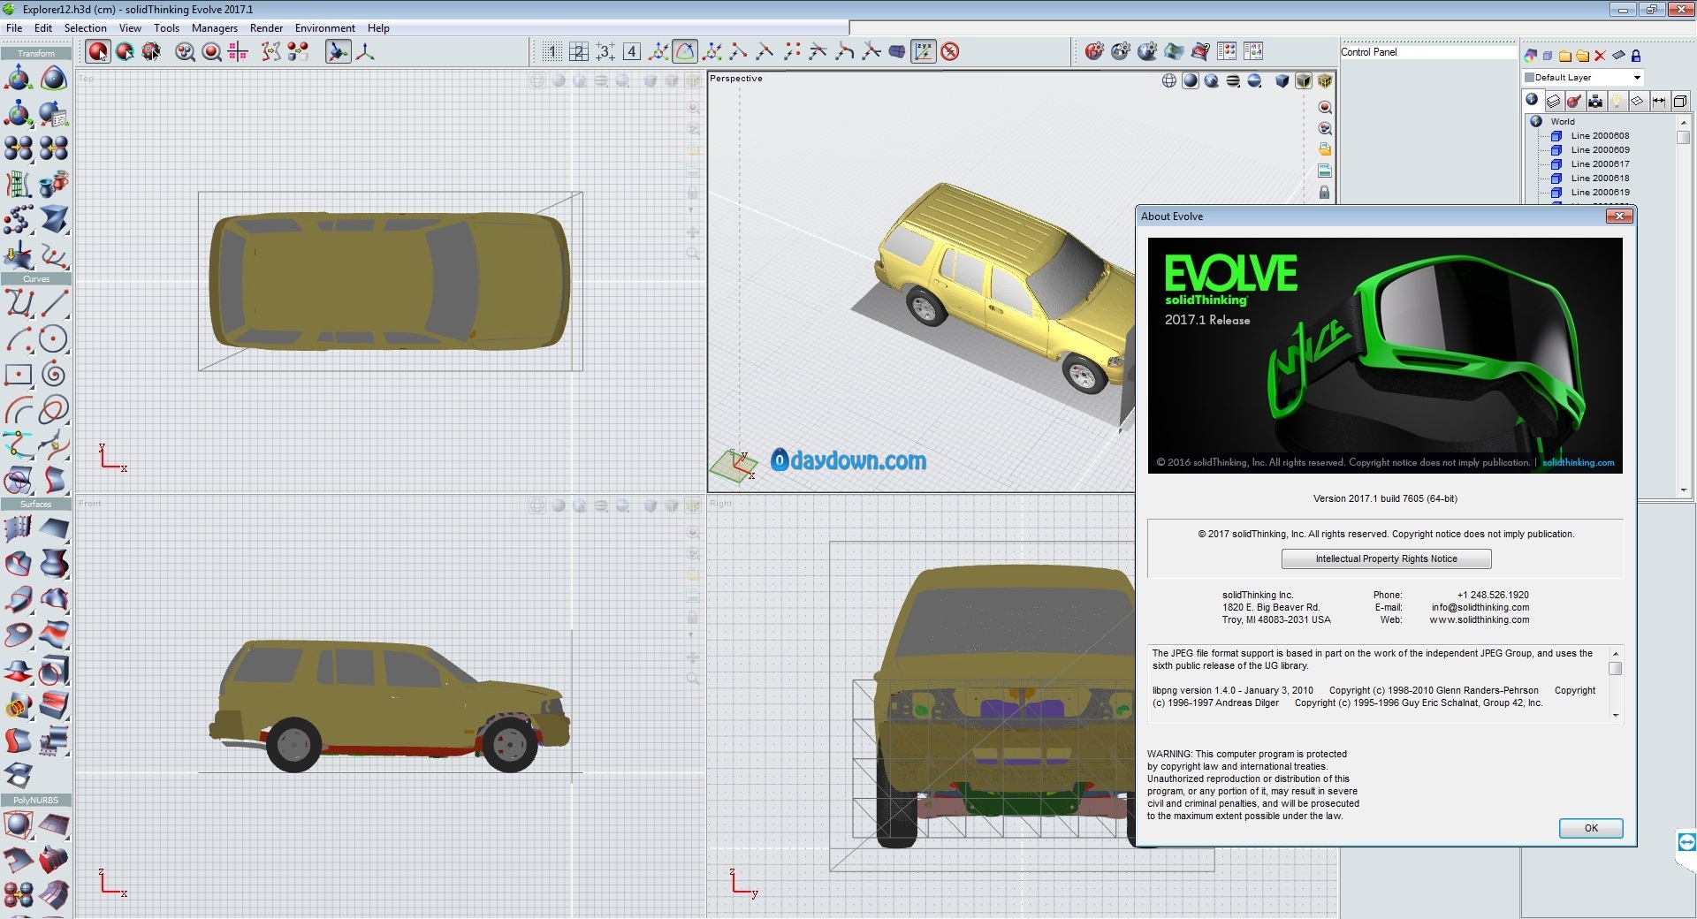The width and height of the screenshot is (1697, 919).
Task: Toggle wireframe globe display in Perspective view
Action: (x=1169, y=81)
